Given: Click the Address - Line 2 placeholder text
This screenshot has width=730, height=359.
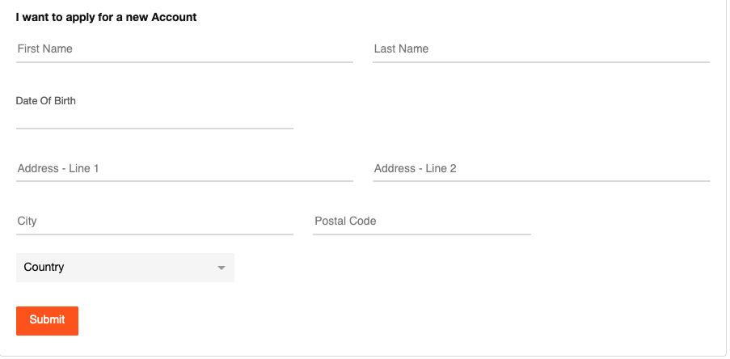Looking at the screenshot, I should (415, 169).
